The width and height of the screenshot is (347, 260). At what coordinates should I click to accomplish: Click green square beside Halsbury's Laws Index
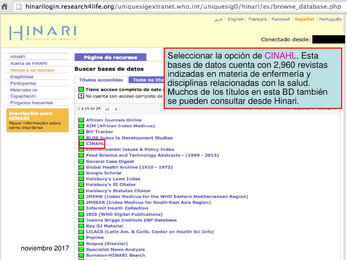point(81,179)
